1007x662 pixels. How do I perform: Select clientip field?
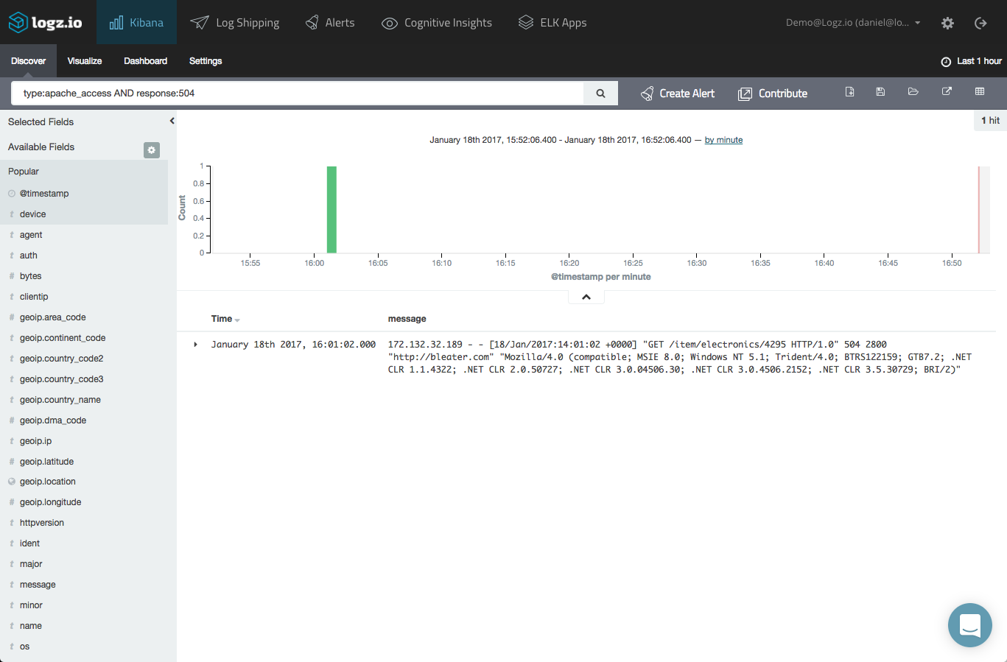(x=34, y=297)
